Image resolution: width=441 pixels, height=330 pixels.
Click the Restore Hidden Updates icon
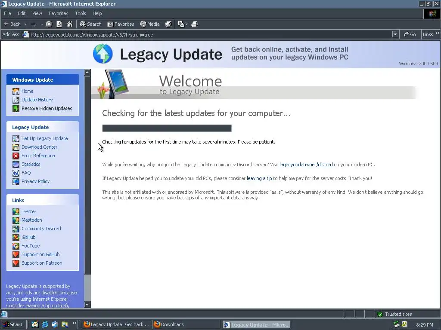(16, 108)
